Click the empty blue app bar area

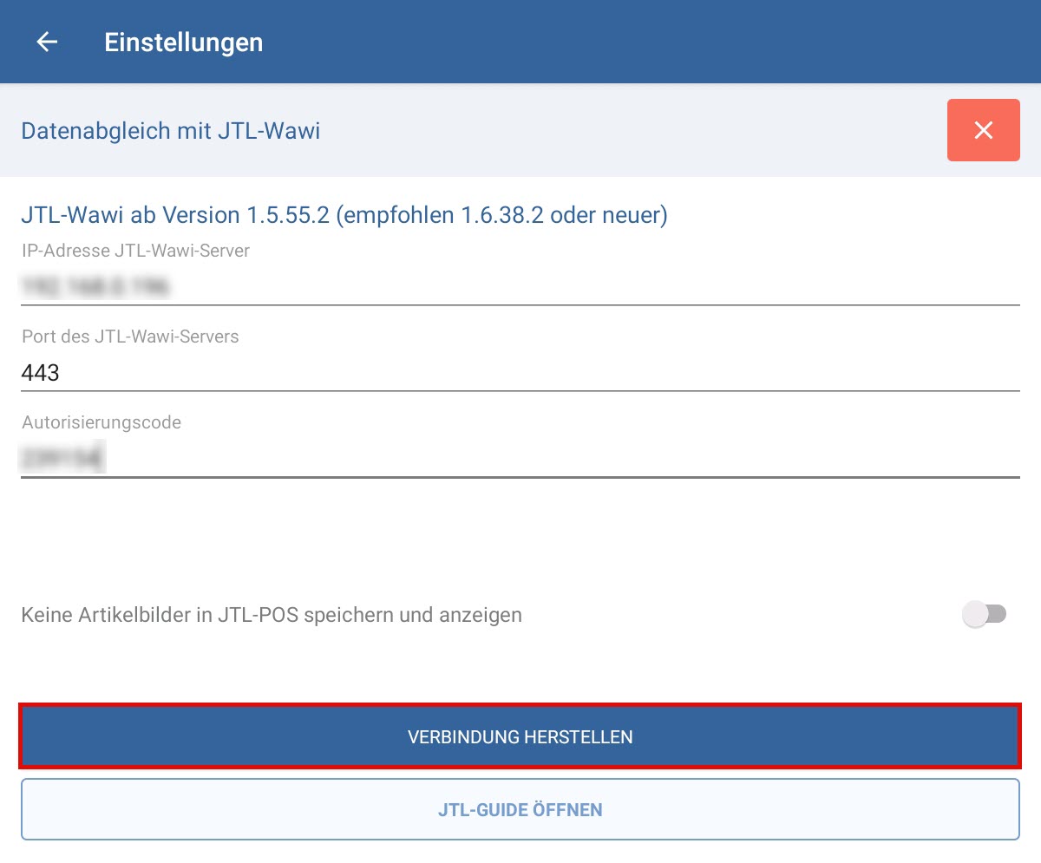[x=651, y=42]
